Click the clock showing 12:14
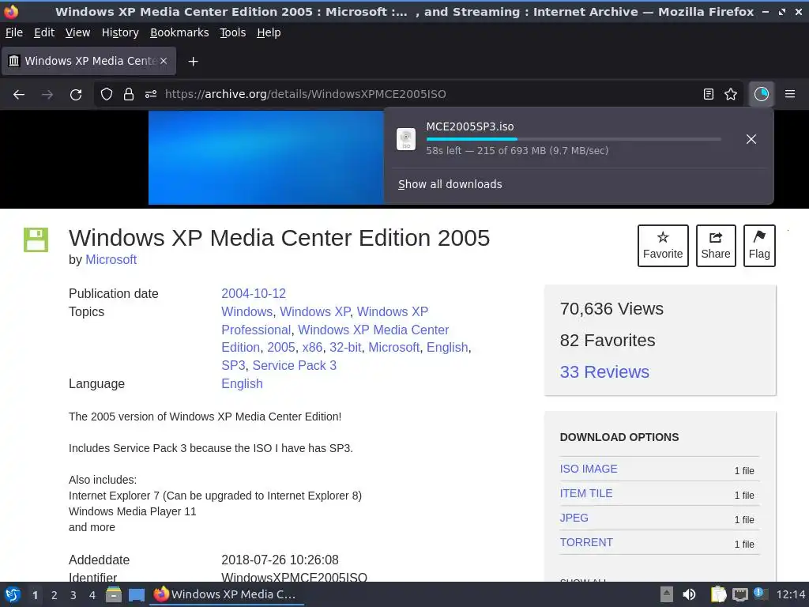This screenshot has height=607, width=809. click(790, 594)
